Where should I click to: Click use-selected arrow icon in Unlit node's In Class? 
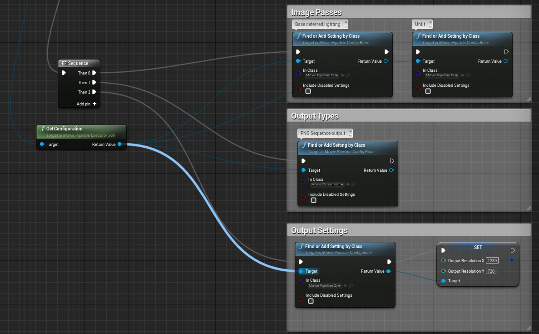(x=462, y=75)
